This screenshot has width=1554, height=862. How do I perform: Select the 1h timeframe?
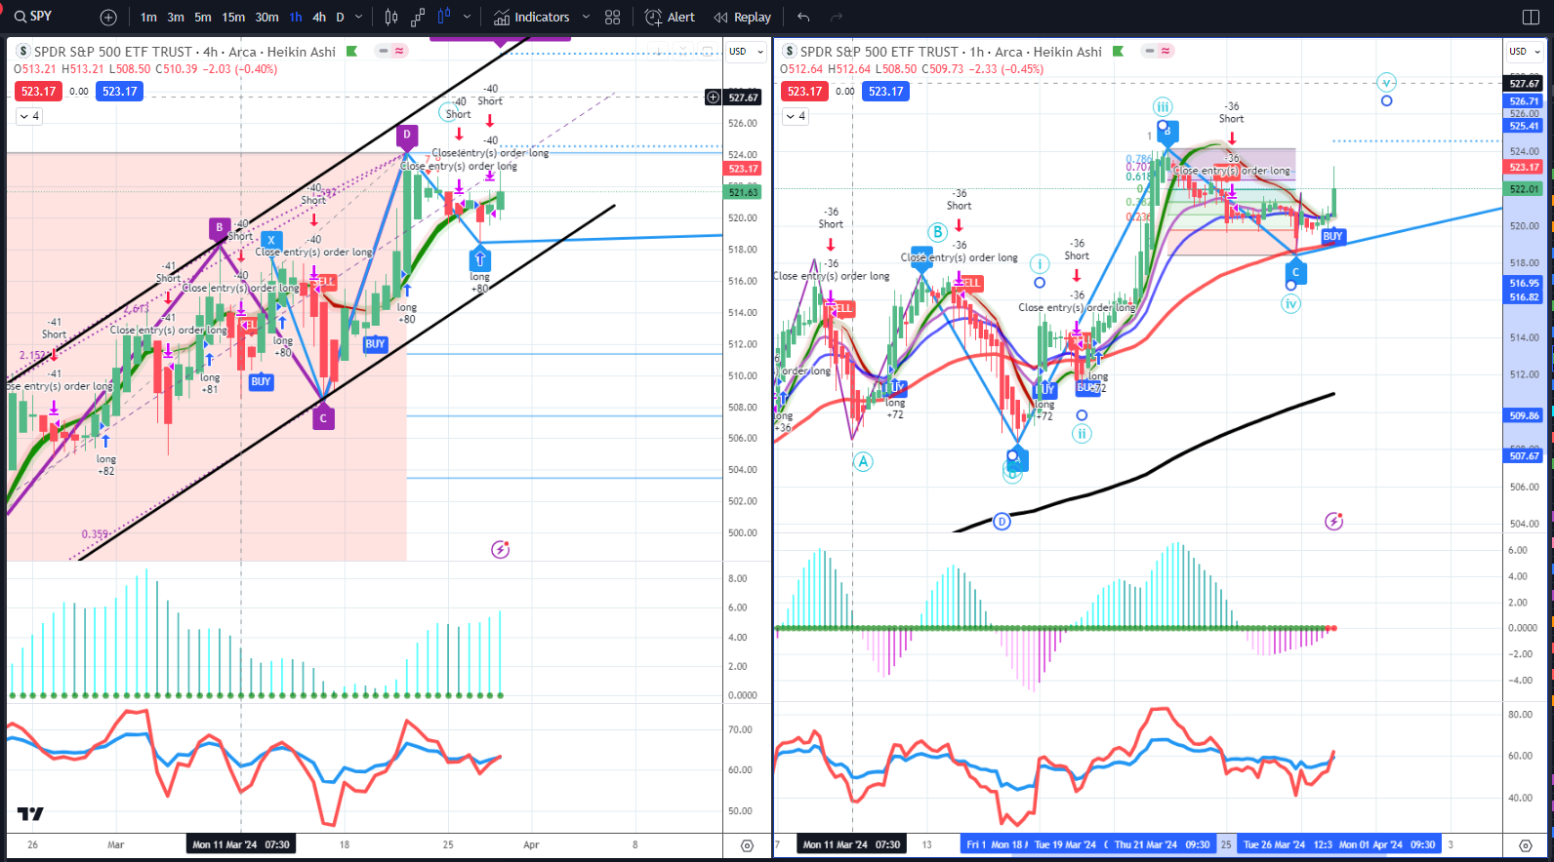[x=296, y=18]
